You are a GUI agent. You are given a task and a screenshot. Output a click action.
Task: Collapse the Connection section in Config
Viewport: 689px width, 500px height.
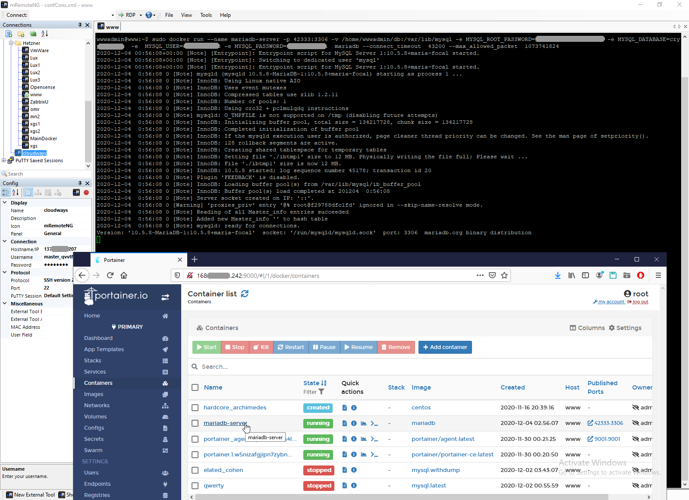5,241
